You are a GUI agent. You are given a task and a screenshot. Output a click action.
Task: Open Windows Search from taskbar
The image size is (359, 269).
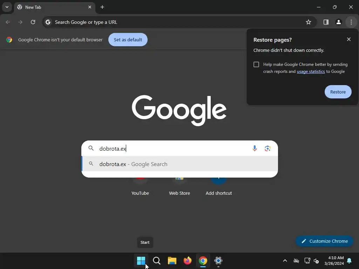[157, 261]
